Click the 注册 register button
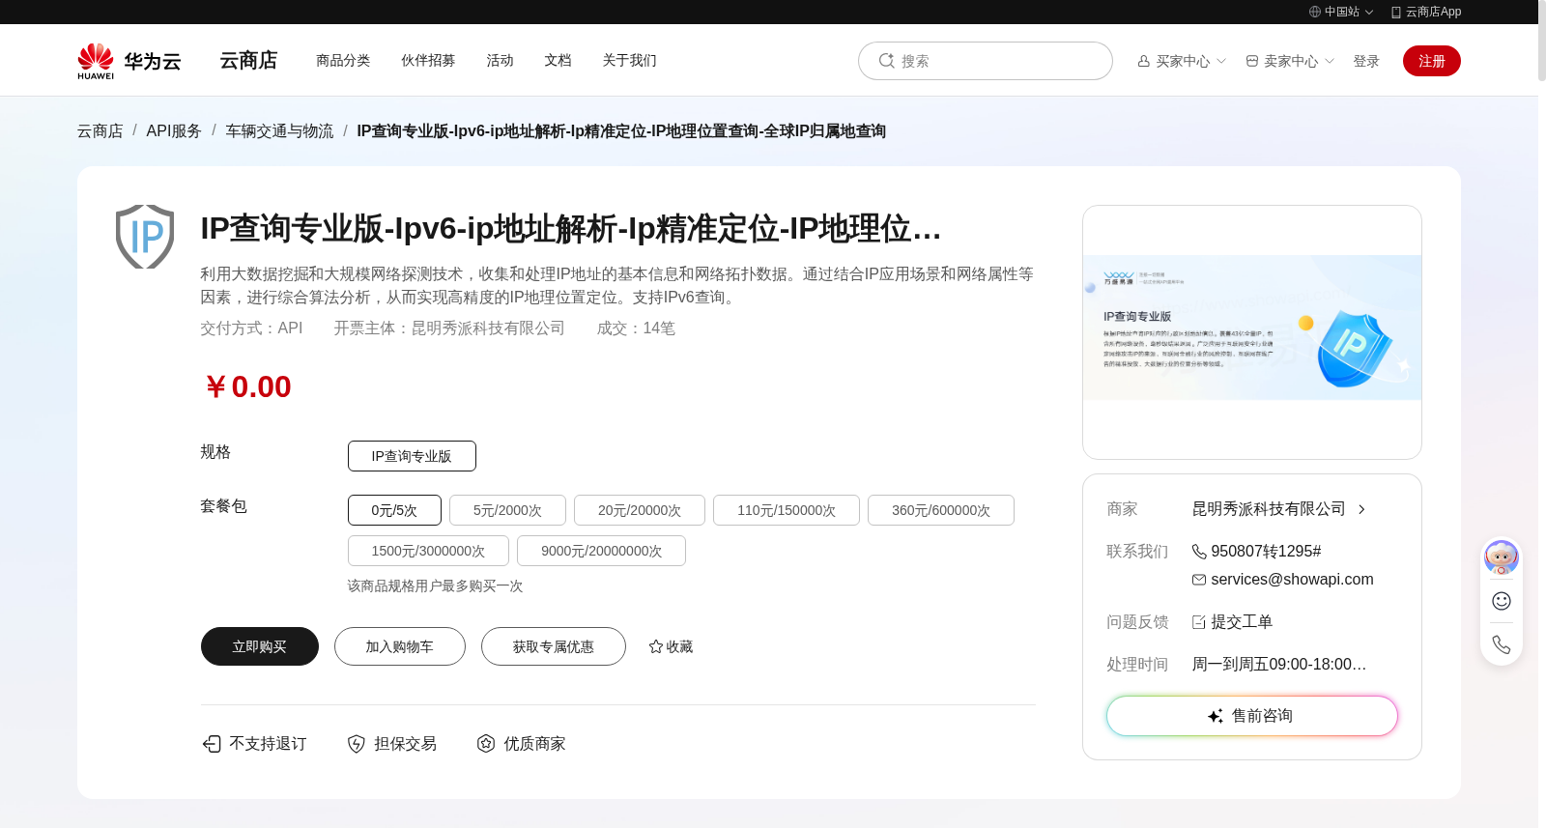This screenshot has height=828, width=1546. pos(1432,61)
